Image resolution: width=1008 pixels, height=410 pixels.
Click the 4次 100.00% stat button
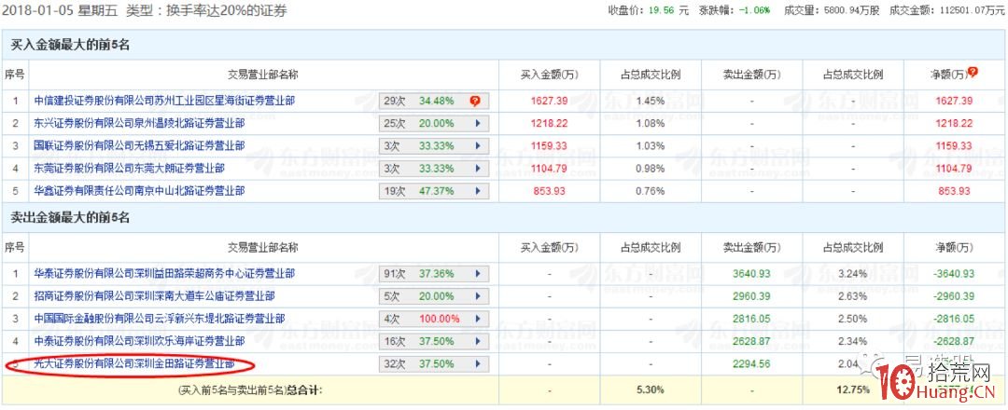pos(434,319)
